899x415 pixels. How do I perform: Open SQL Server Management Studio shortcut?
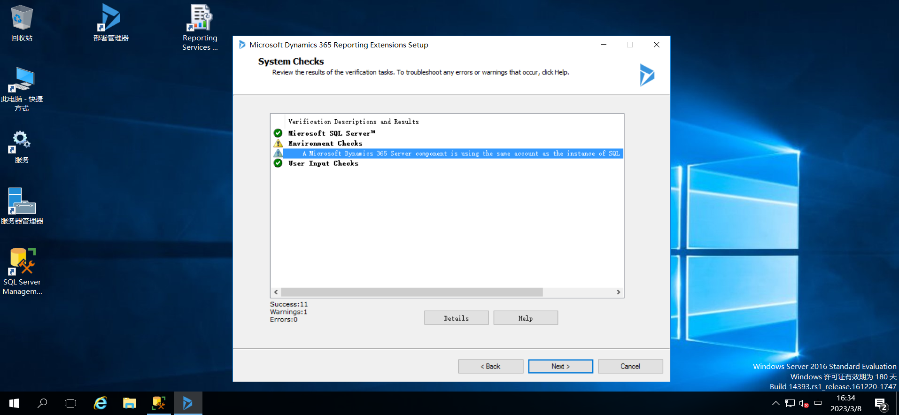(22, 271)
